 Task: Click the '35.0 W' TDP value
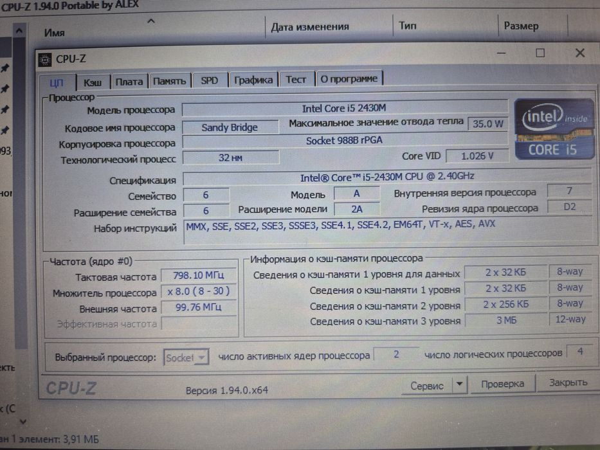click(488, 123)
